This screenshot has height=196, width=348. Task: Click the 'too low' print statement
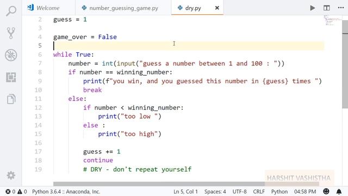[x=129, y=116]
